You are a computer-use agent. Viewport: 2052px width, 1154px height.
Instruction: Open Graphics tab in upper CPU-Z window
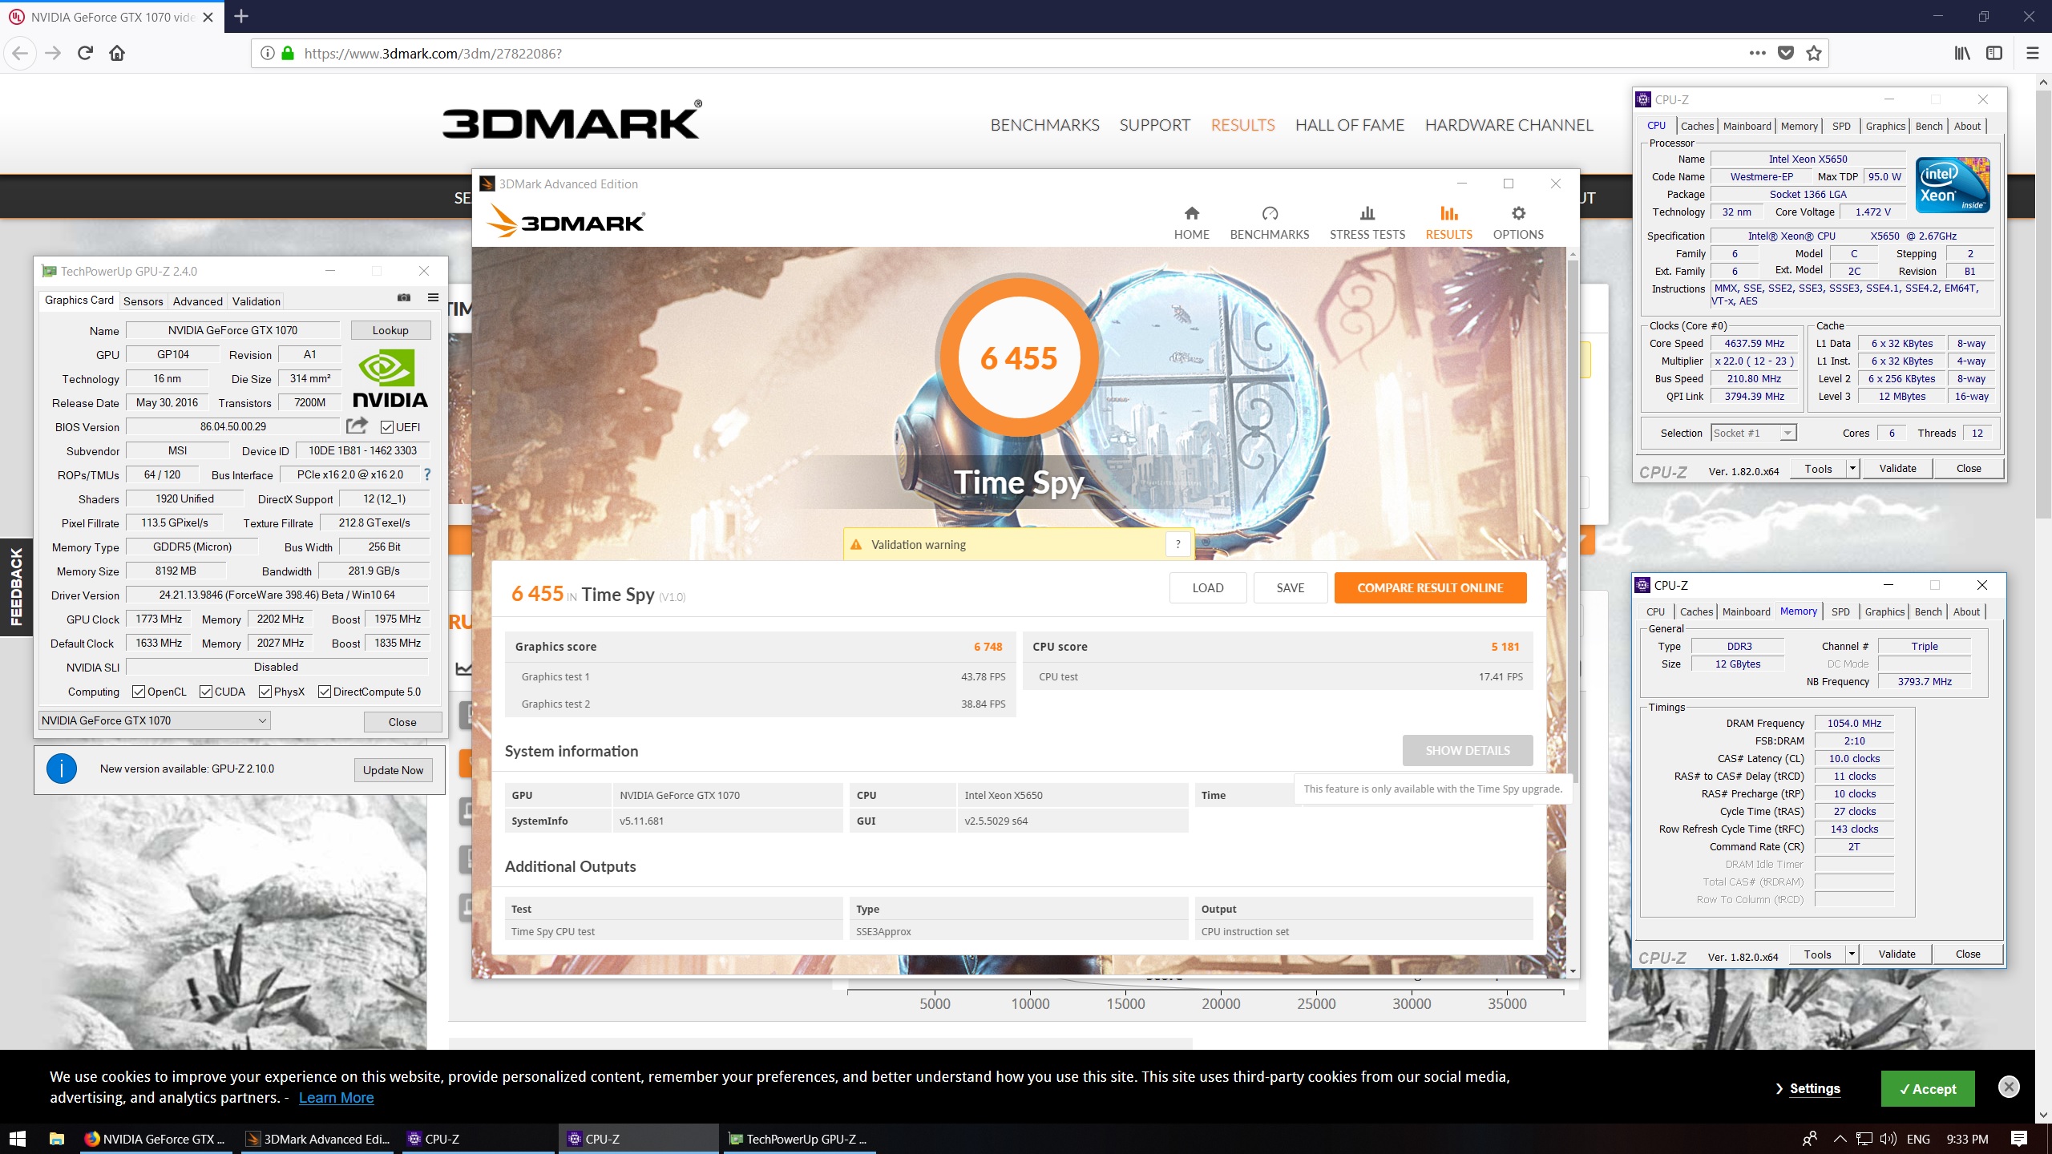click(1885, 126)
